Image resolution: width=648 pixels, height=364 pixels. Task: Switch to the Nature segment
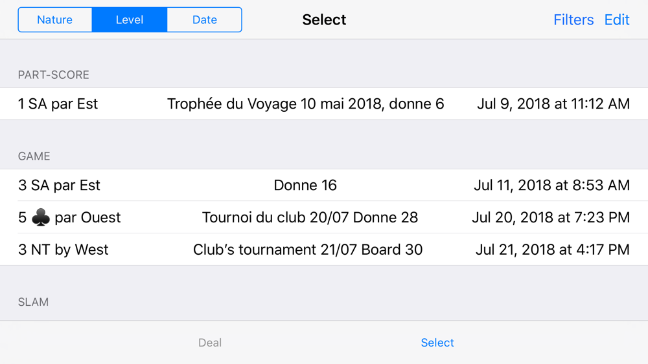(x=55, y=20)
